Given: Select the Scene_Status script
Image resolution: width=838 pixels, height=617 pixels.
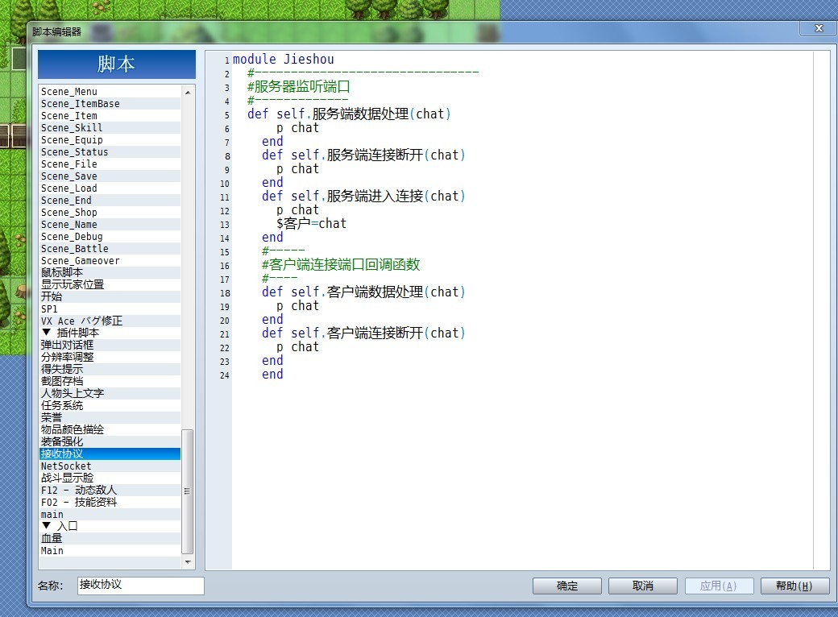Looking at the screenshot, I should point(110,152).
